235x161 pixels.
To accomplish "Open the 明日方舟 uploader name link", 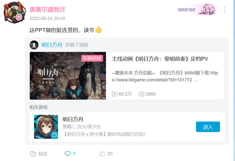I will coord(52,45).
